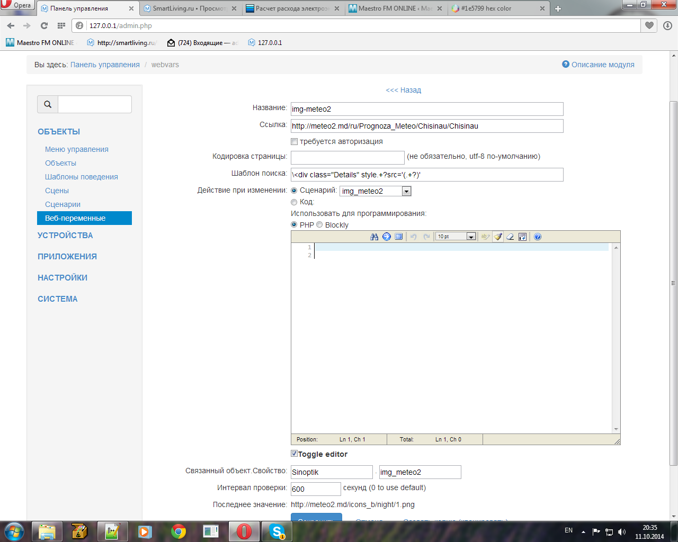The width and height of the screenshot is (678, 542).
Task: Open 'Меню управления' in sidebar
Action: [77, 149]
